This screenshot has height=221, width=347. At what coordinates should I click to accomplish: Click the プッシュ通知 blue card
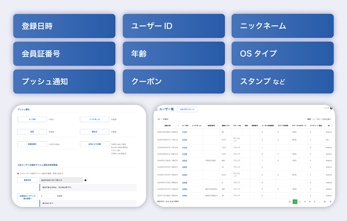[x=64, y=82]
